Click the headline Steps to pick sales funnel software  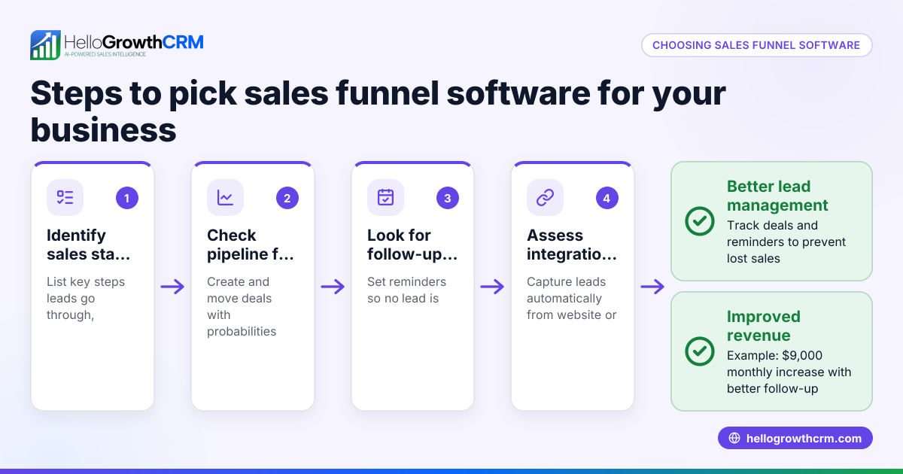pyautogui.click(x=378, y=111)
